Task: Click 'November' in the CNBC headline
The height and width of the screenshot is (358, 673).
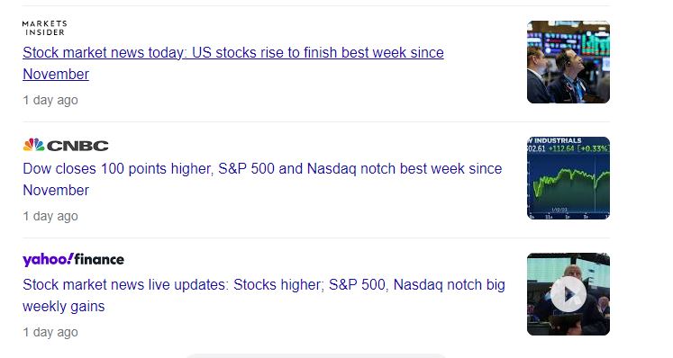Action: click(x=56, y=191)
